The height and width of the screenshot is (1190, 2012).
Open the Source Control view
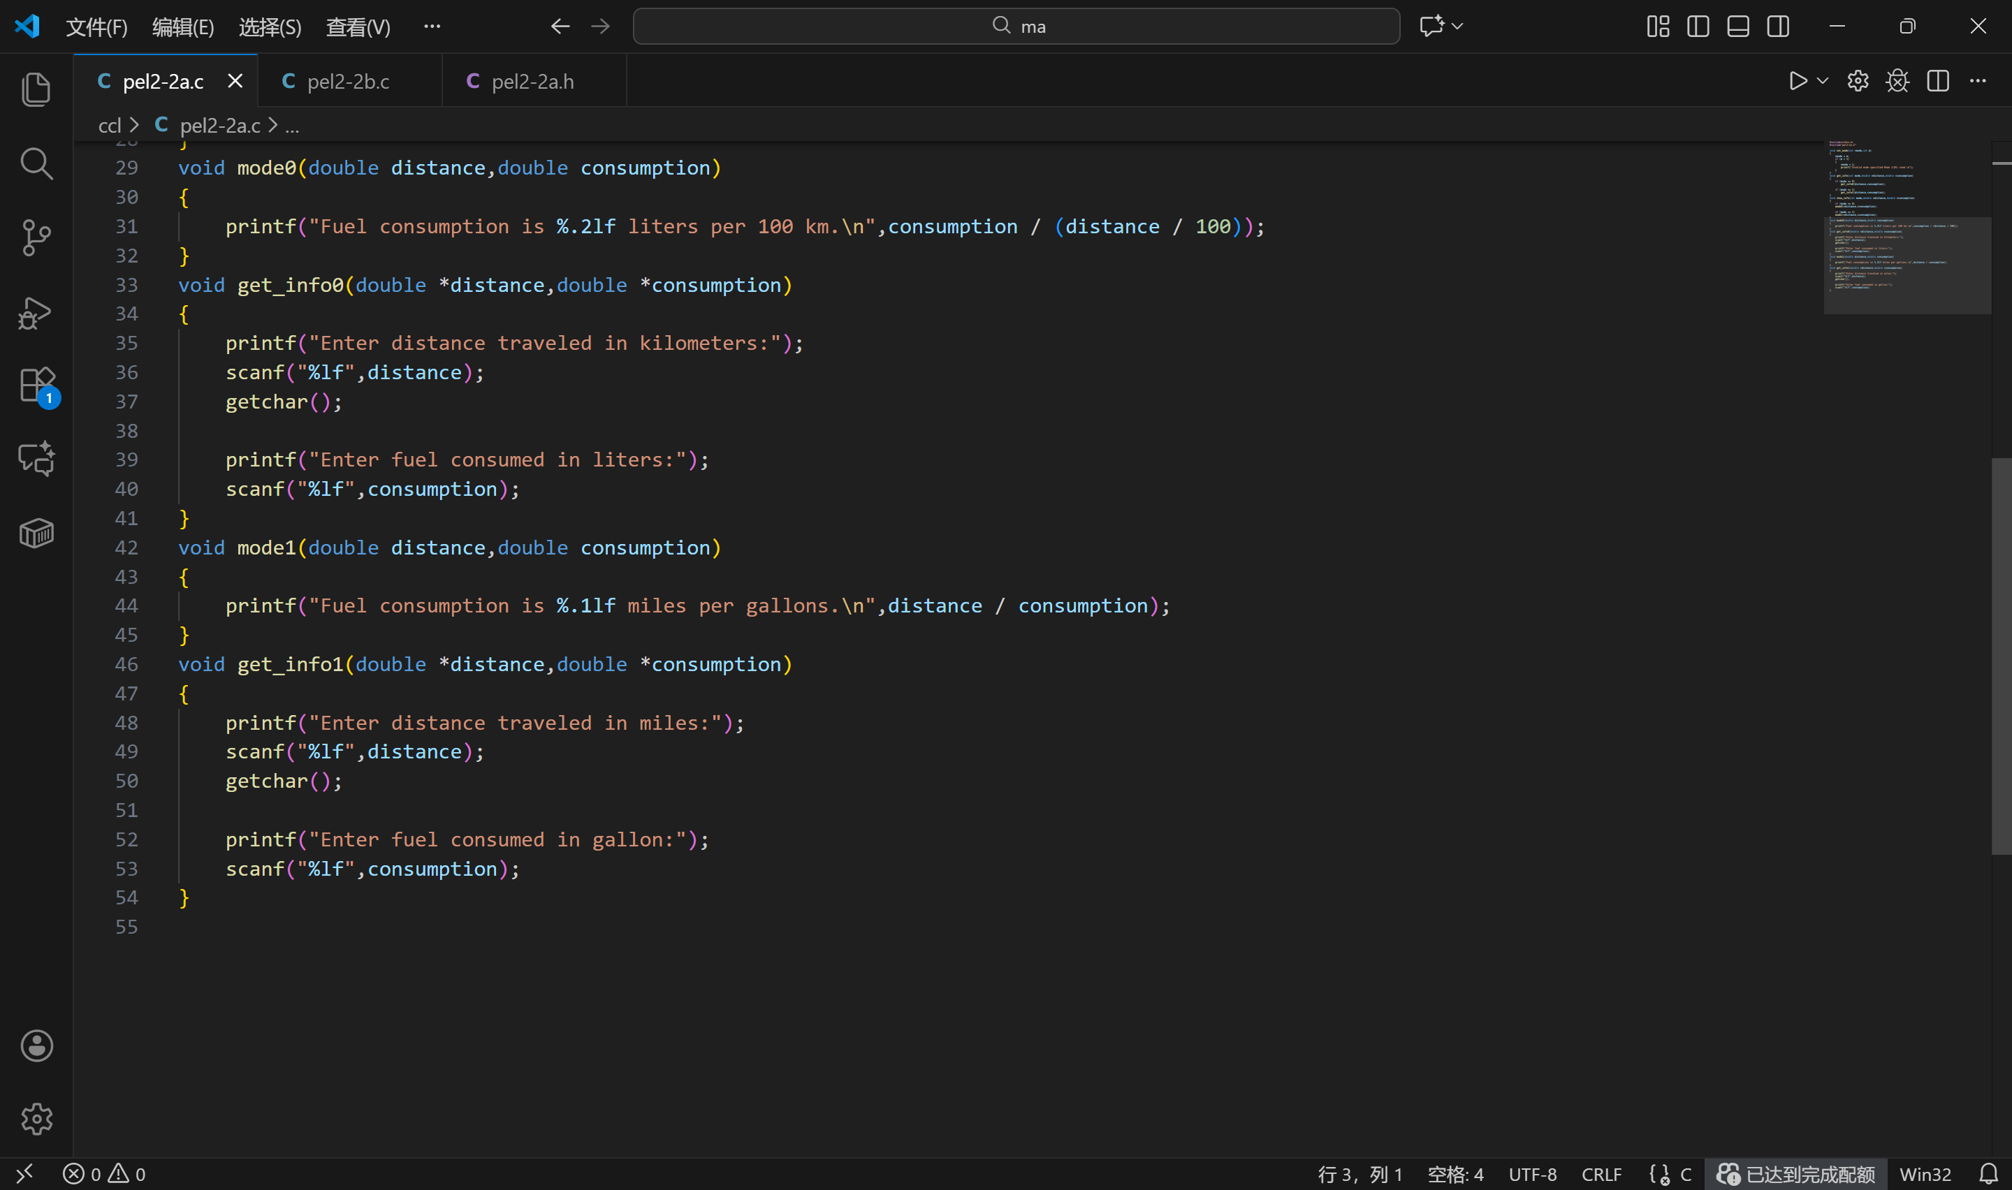coord(36,237)
